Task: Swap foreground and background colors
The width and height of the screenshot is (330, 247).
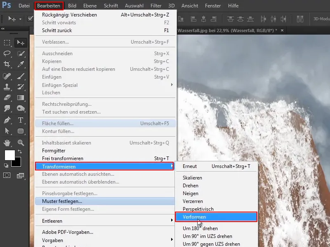Action: [x=20, y=151]
